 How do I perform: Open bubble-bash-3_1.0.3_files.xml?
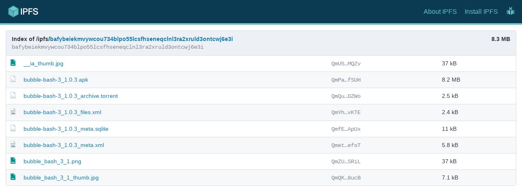(x=62, y=112)
